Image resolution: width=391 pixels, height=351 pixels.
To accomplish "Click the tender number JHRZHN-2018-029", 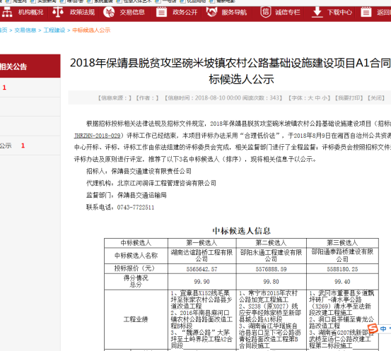I will pyautogui.click(x=98, y=136).
